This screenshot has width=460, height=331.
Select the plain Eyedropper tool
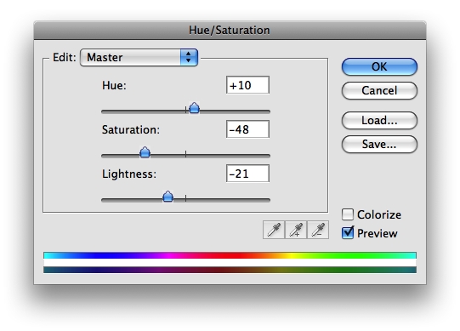click(274, 230)
